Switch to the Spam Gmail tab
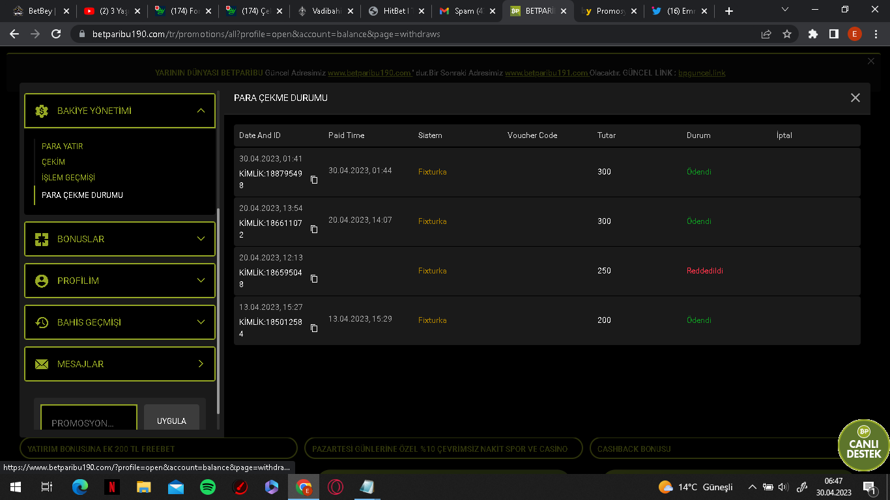Image resolution: width=890 pixels, height=500 pixels. click(464, 11)
